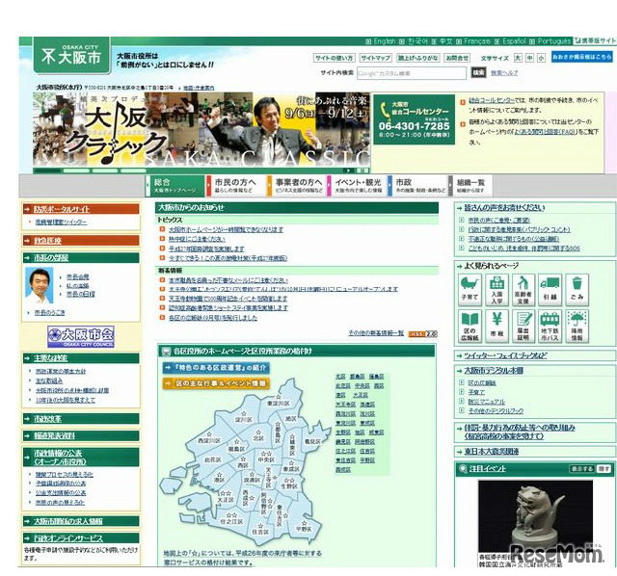Click the 読上げ・ふりがな button
This screenshot has height=576, width=617.
[x=417, y=58]
